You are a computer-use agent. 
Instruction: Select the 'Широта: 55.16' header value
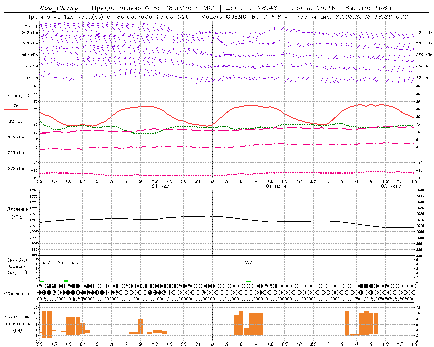[311, 8]
